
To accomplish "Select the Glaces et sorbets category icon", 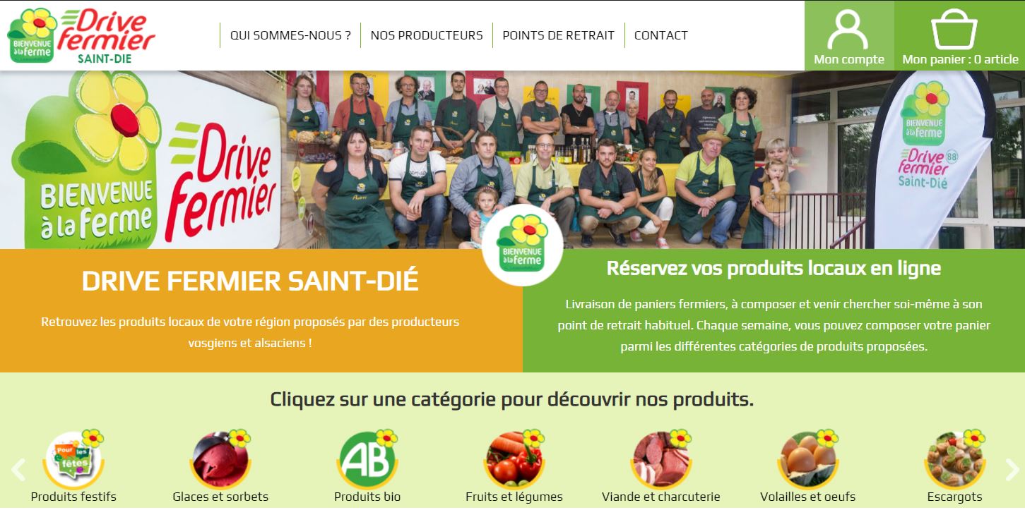I will (220, 459).
